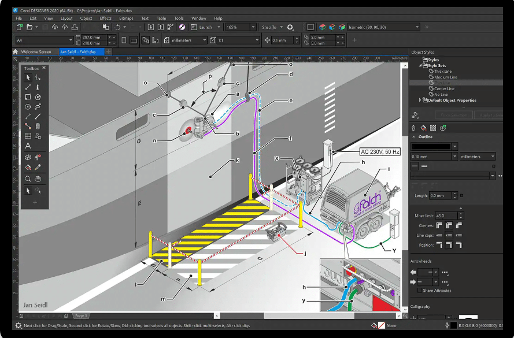Select the Center Line style
This screenshot has height=338, width=514.
point(444,89)
